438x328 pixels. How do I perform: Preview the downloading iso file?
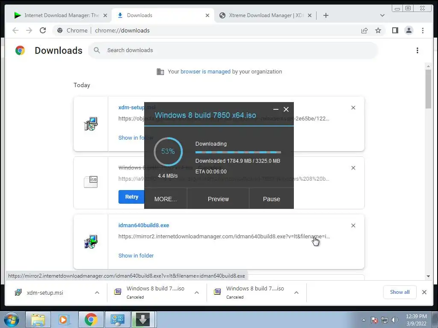(218, 199)
